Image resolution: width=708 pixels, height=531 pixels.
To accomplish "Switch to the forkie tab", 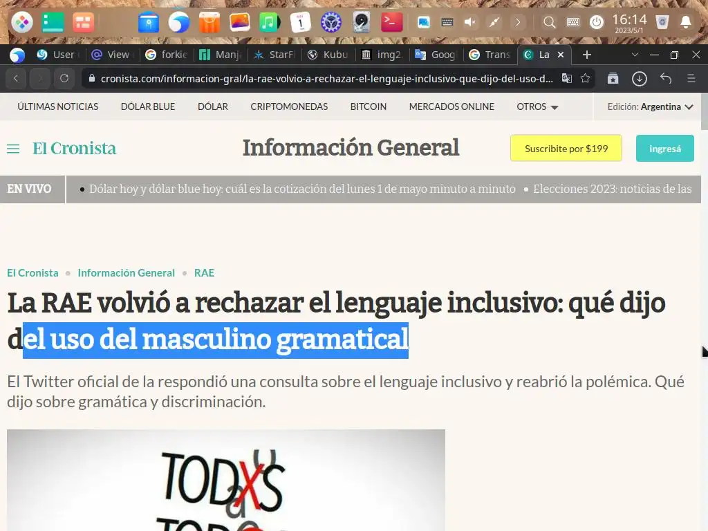I will coord(166,55).
